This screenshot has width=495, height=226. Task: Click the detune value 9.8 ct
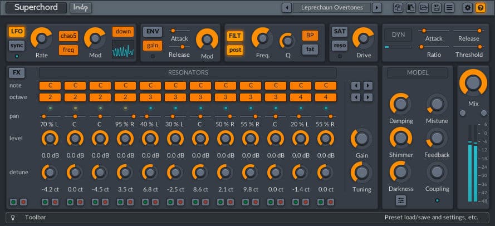click(251, 189)
